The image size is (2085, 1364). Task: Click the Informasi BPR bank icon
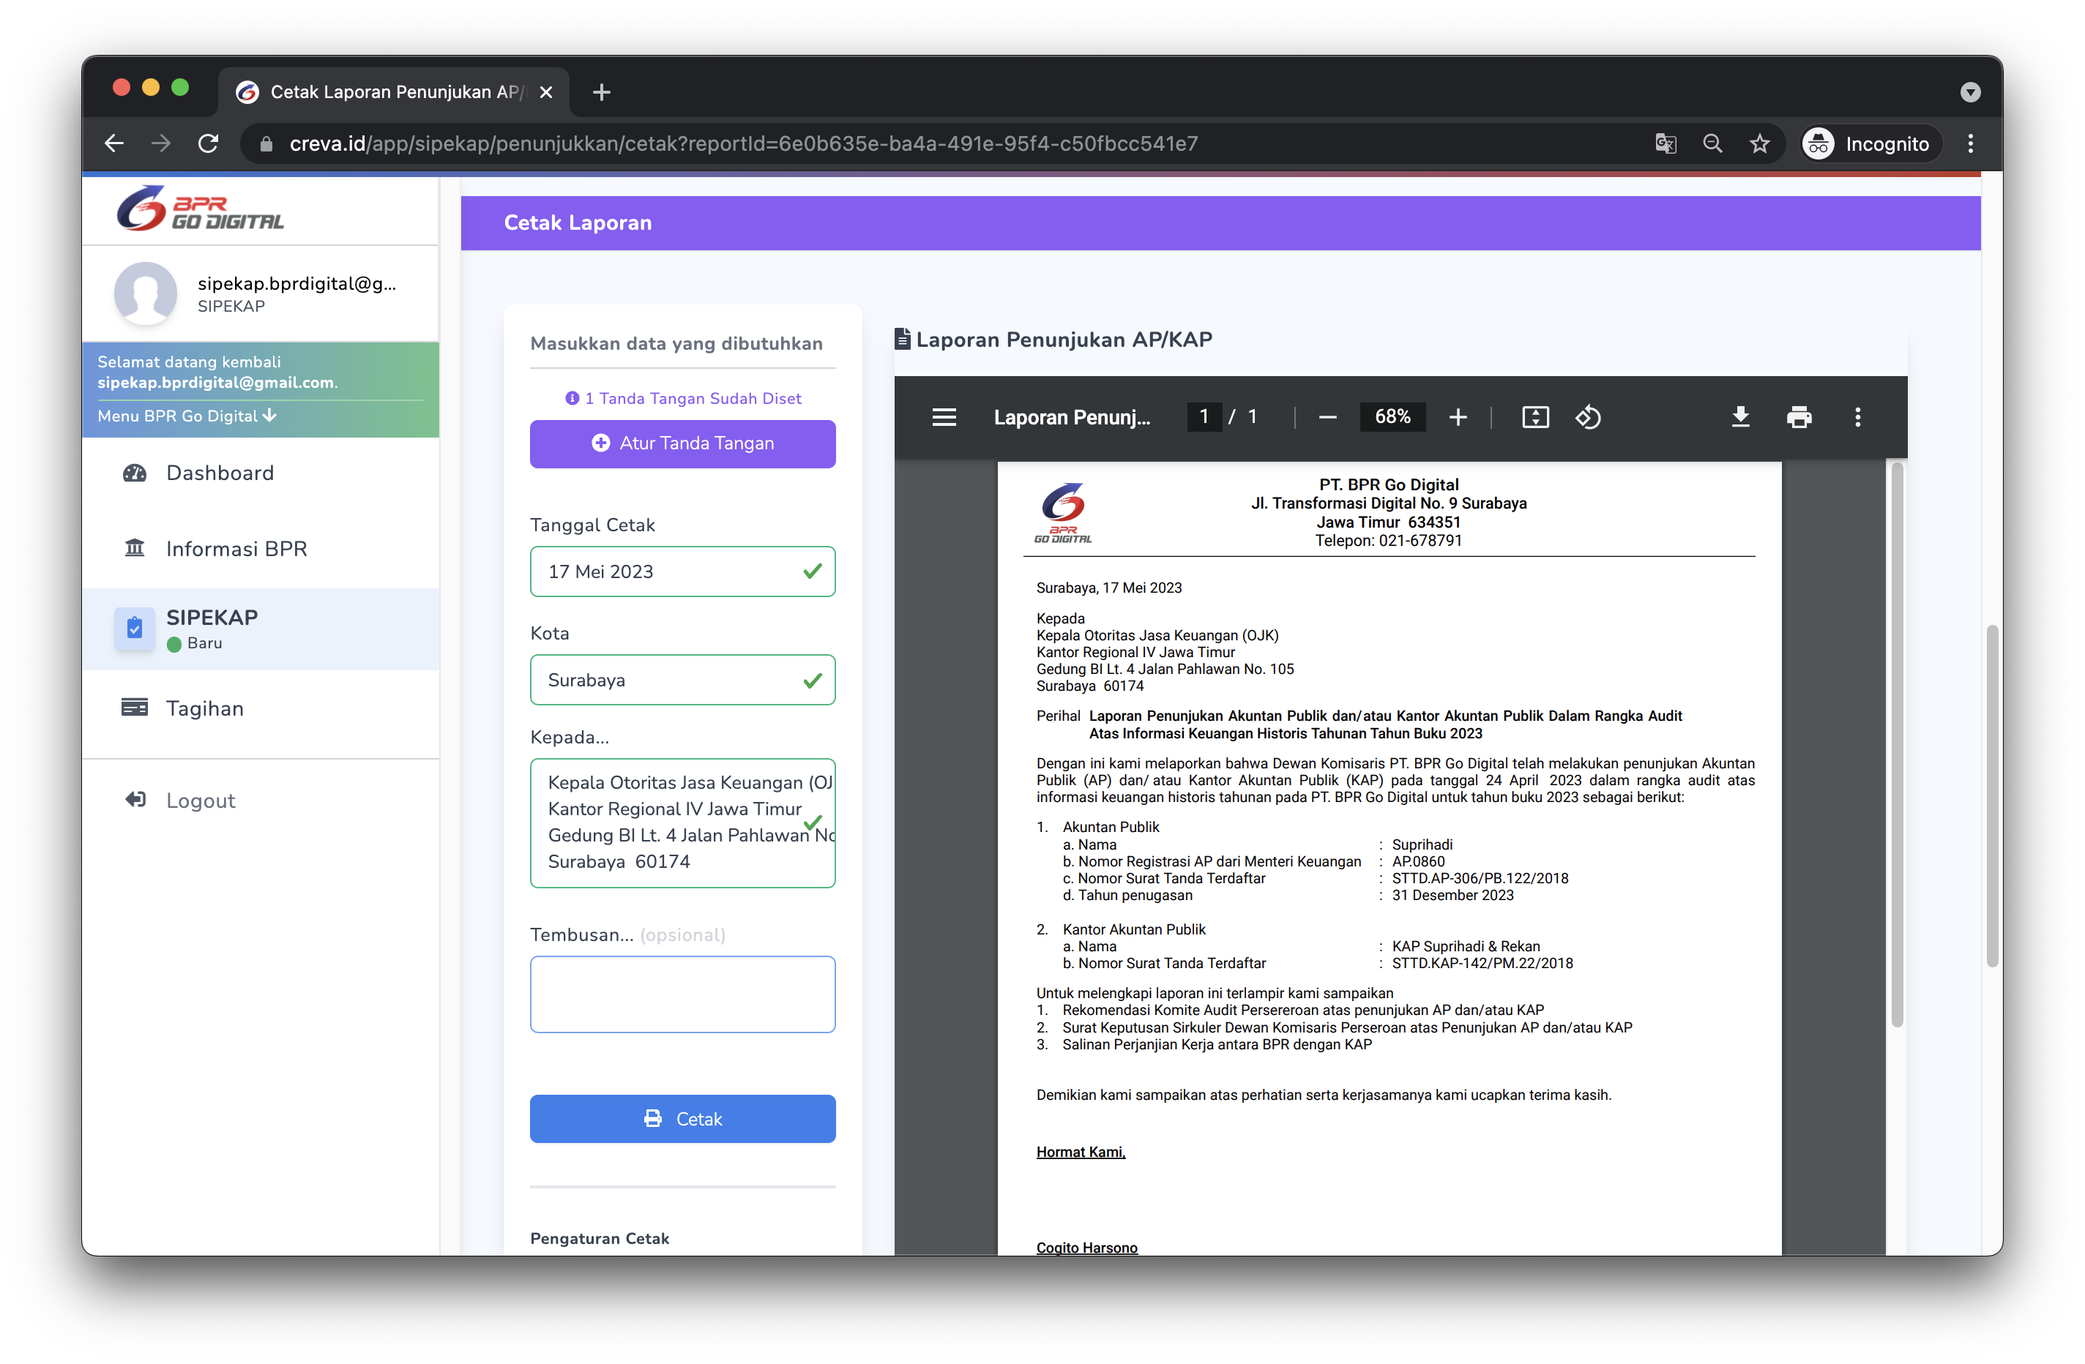point(135,548)
